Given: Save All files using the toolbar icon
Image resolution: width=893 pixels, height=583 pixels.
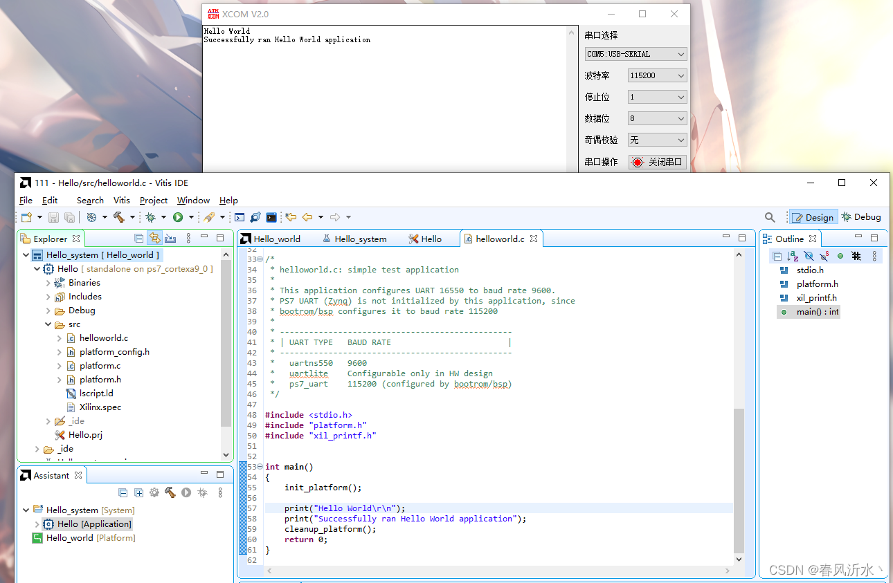Looking at the screenshot, I should tap(69, 216).
